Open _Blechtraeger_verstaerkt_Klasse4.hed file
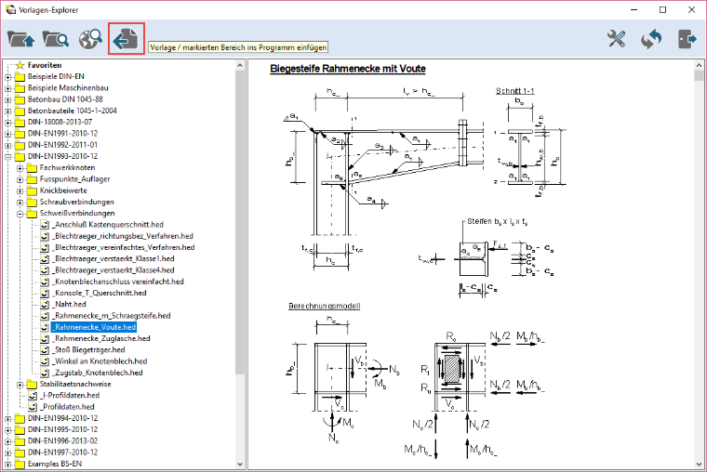The width and height of the screenshot is (707, 472). coord(113,270)
